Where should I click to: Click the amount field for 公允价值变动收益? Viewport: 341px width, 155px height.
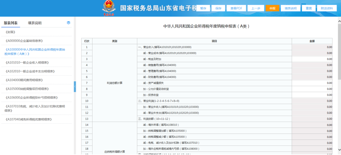312,89
